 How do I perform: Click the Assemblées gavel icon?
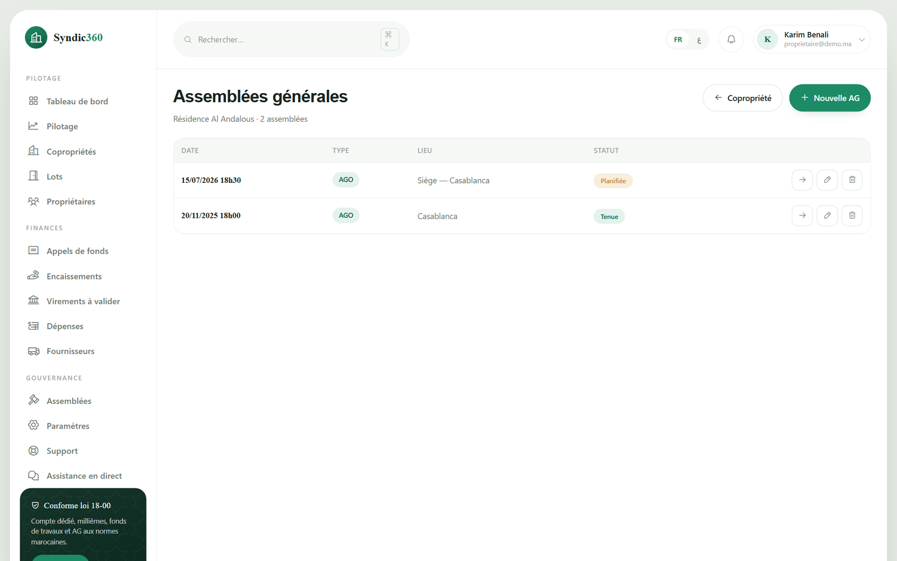click(34, 400)
